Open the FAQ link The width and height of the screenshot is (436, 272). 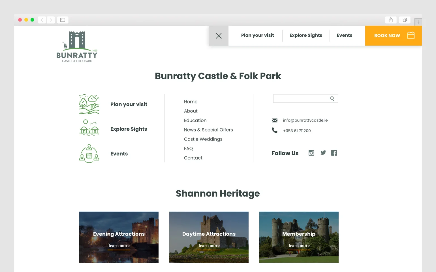(x=189, y=148)
